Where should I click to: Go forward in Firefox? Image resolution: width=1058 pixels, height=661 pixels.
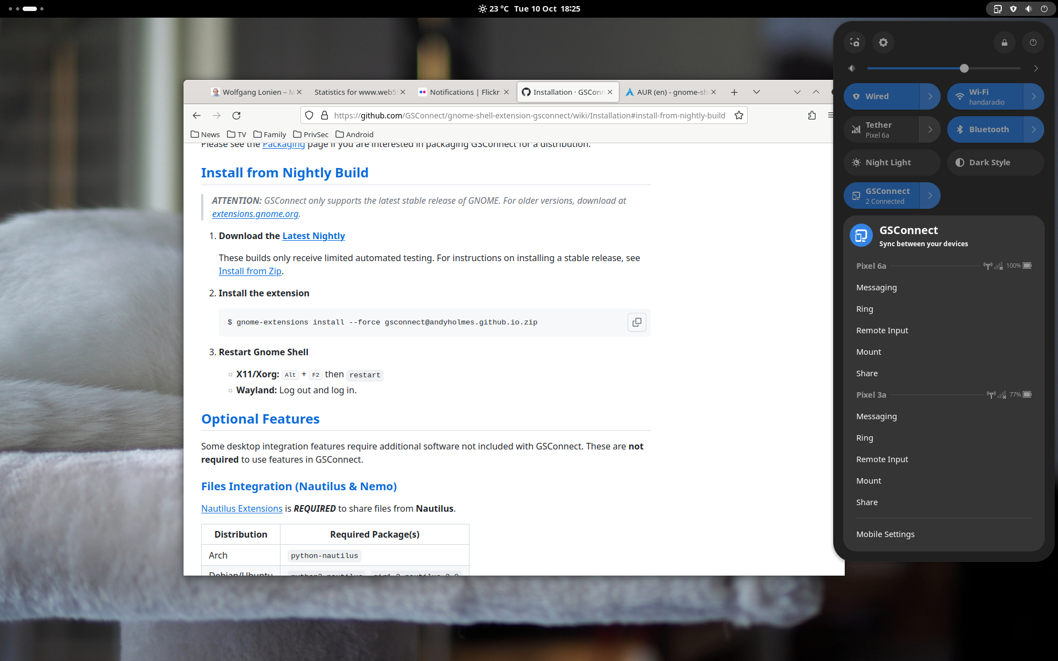coord(217,115)
